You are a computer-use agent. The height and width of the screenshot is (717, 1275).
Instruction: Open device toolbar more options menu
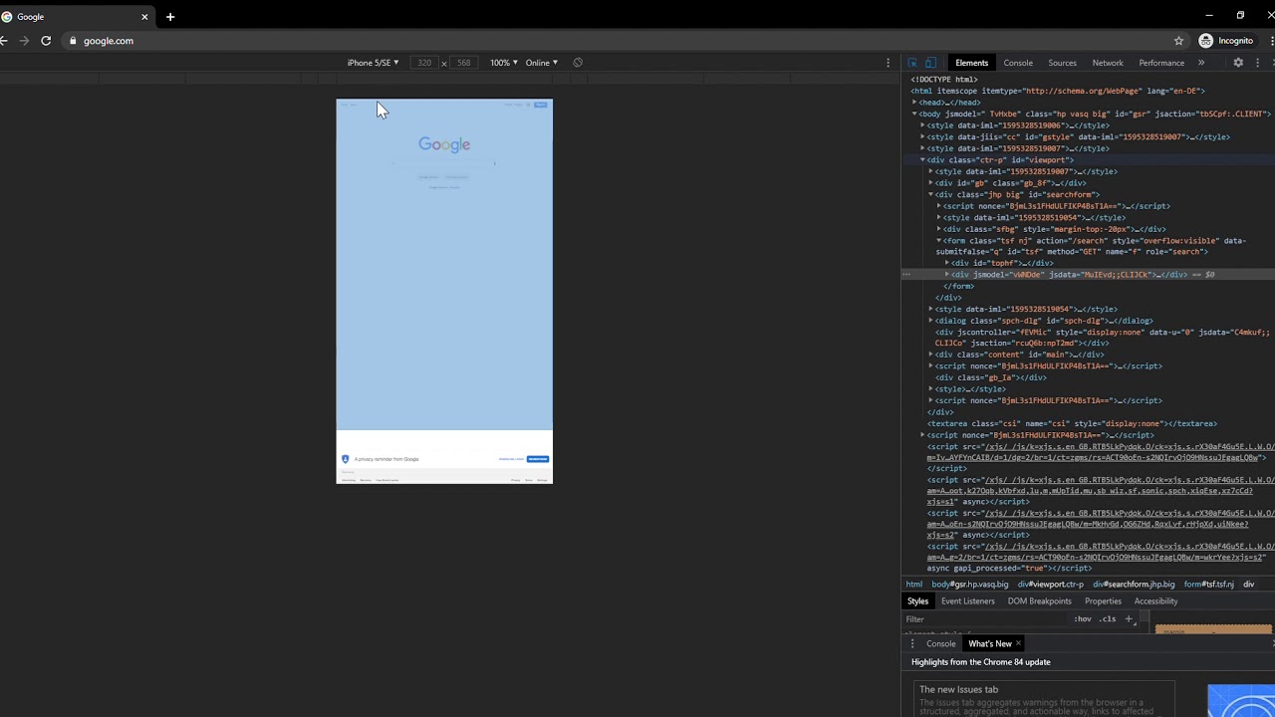[888, 63]
